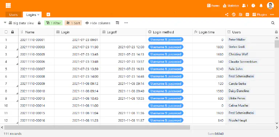Image resolution: width=279 pixels, height=137 pixels.
Task: Open the Login method column header
Action: pyautogui.click(x=169, y=32)
